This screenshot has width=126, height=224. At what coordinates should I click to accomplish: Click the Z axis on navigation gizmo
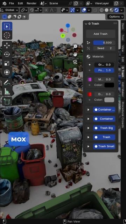(x=68, y=26)
